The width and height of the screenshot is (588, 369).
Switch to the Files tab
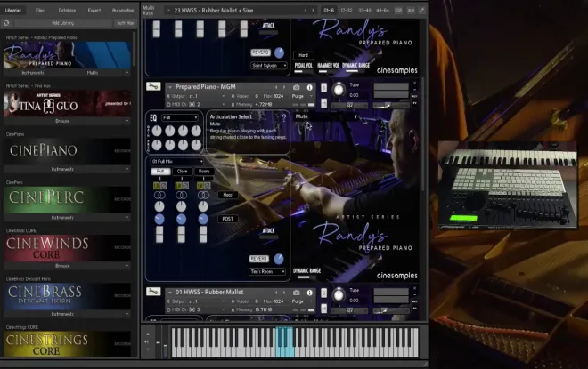coord(40,10)
